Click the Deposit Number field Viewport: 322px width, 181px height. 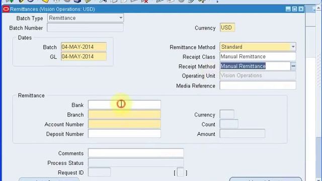(124, 134)
